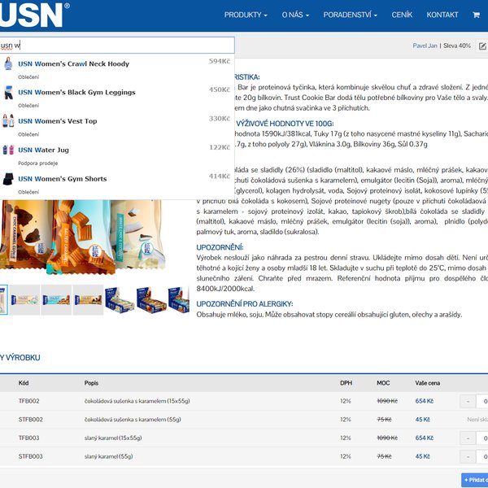Click the USN Water Jug product image
The height and width of the screenshot is (488, 488).
[x=8, y=150]
